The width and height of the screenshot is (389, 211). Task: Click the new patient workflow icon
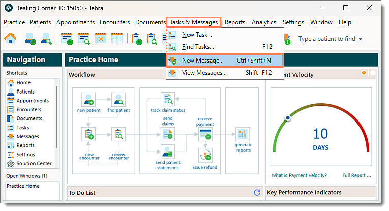88,100
